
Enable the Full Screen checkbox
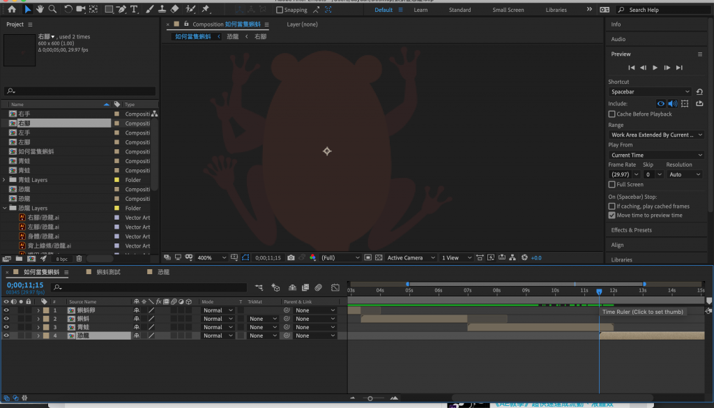[x=612, y=184]
